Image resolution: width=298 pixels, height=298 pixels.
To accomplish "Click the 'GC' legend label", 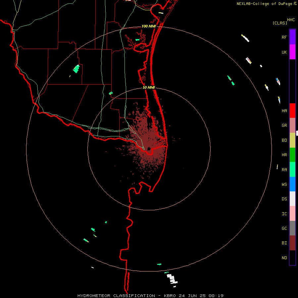I will tap(284, 228).
